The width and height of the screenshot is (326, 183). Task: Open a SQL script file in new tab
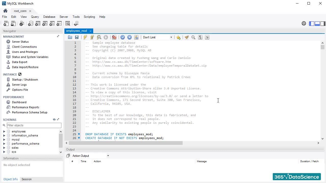pos(13,24)
